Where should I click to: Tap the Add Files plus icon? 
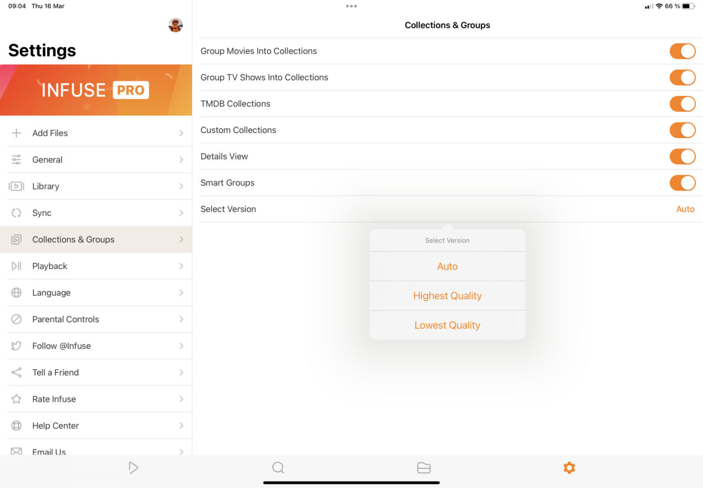click(x=16, y=133)
